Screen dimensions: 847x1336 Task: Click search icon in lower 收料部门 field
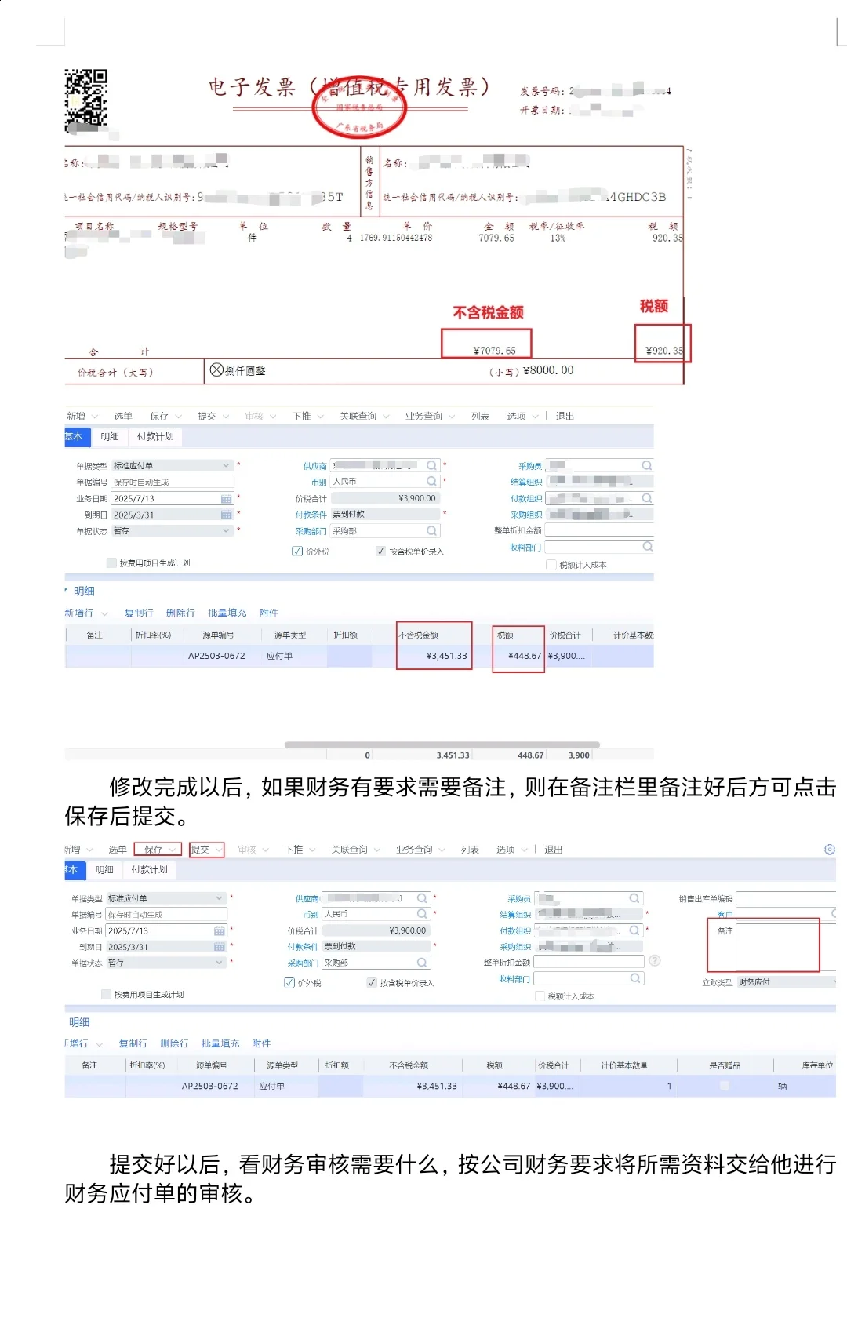click(634, 978)
